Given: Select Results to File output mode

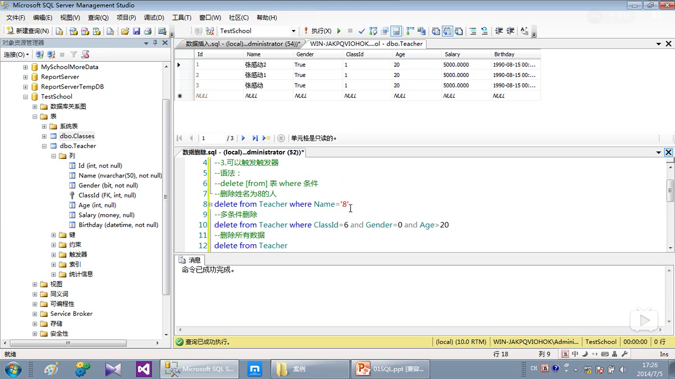Looking at the screenshot, I should 459,31.
